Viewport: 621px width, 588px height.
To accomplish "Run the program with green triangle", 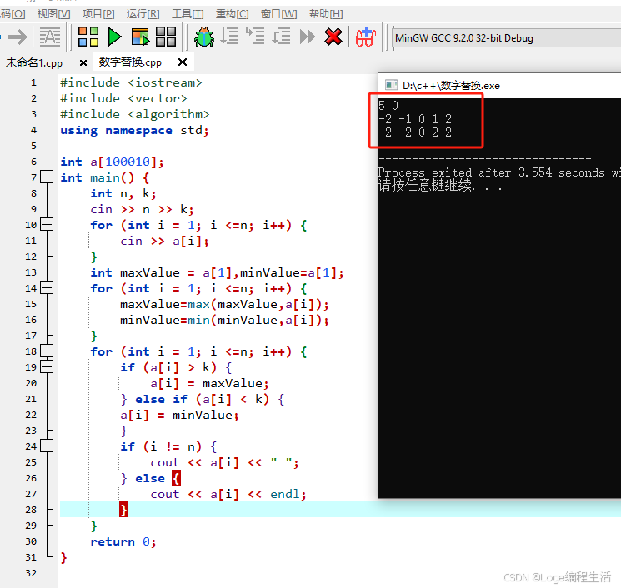I will pos(115,37).
